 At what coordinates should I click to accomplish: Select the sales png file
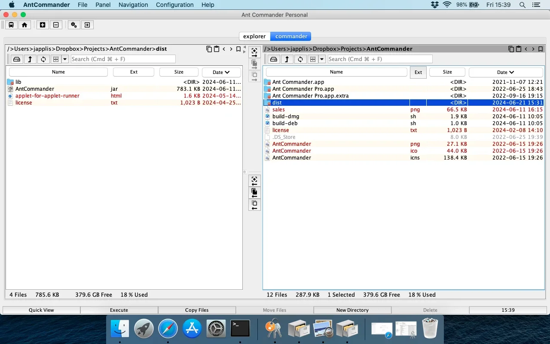(x=403, y=110)
